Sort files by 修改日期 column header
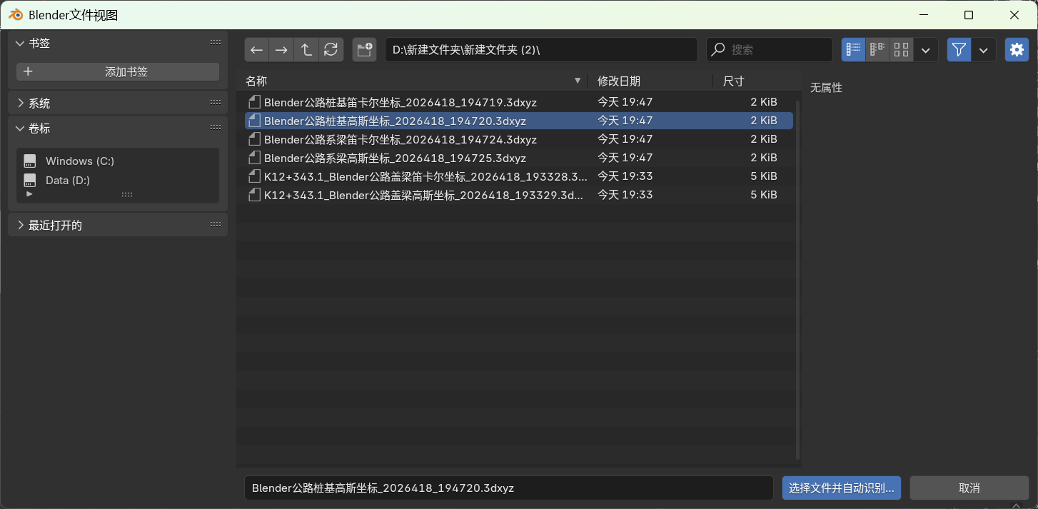Screen dimensions: 1038x509 tap(619, 81)
